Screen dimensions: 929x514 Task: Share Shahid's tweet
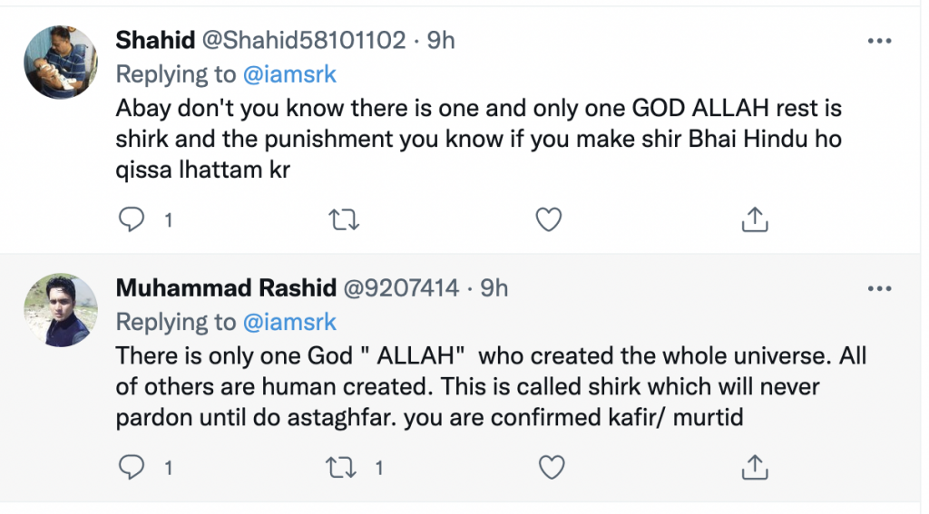point(756,219)
